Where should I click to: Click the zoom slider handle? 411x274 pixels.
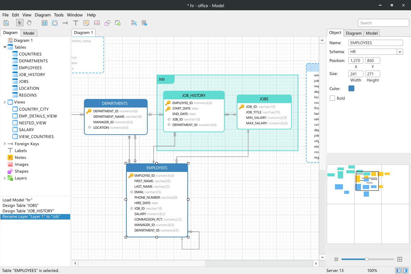click(367, 259)
